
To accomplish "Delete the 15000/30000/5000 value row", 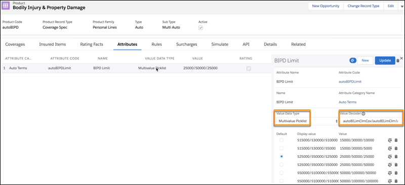I will tap(396, 148).
